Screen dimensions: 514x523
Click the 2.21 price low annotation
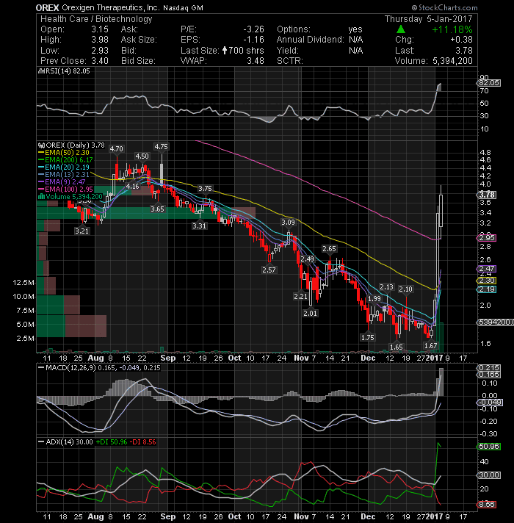(300, 297)
